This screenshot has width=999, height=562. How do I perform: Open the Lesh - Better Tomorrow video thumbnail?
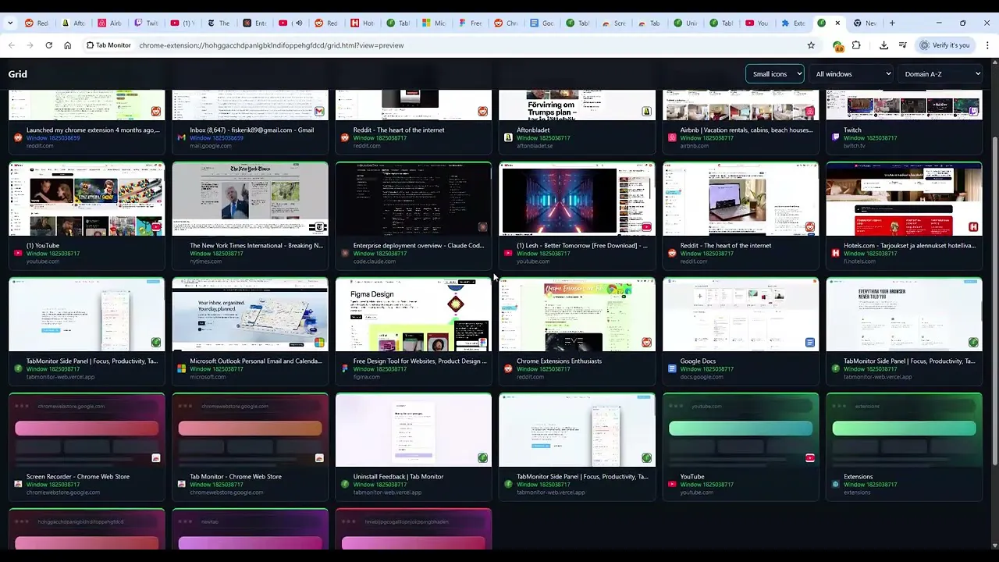pyautogui.click(x=577, y=199)
